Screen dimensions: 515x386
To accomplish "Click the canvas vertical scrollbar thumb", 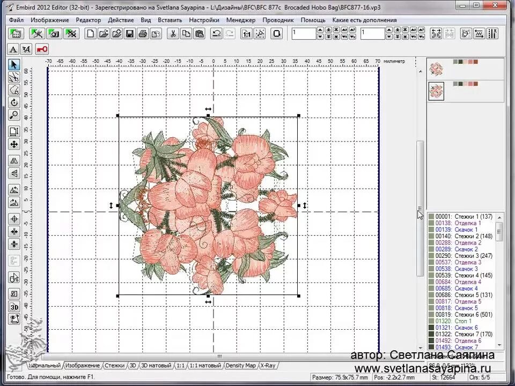I will point(420,209).
